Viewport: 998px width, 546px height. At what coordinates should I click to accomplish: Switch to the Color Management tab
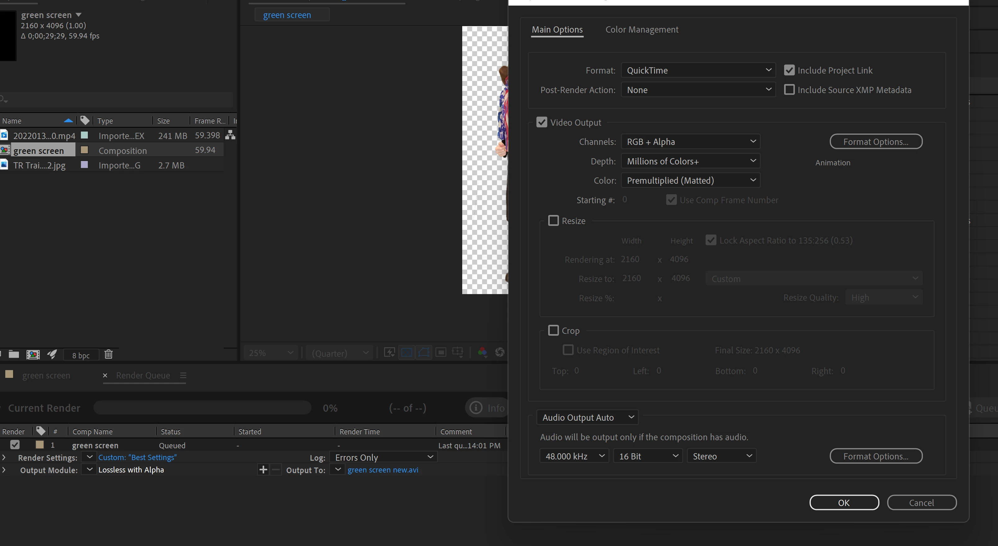642,29
